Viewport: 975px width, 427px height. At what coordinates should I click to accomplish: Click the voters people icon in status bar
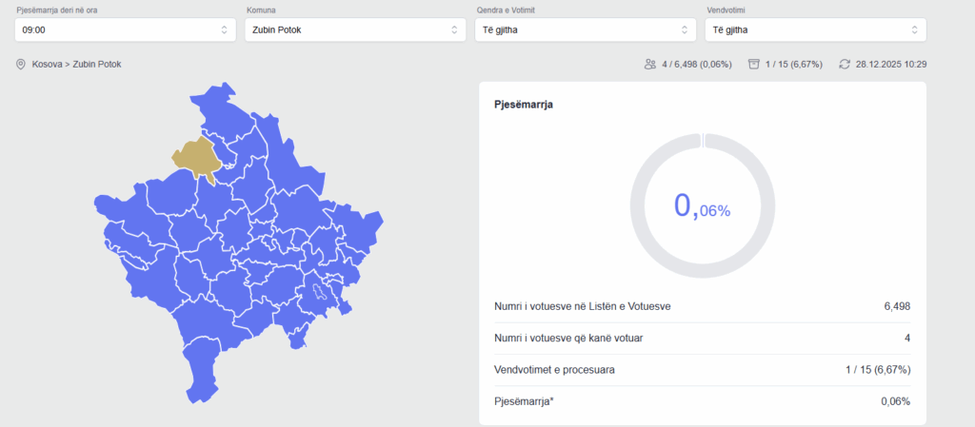(x=650, y=65)
